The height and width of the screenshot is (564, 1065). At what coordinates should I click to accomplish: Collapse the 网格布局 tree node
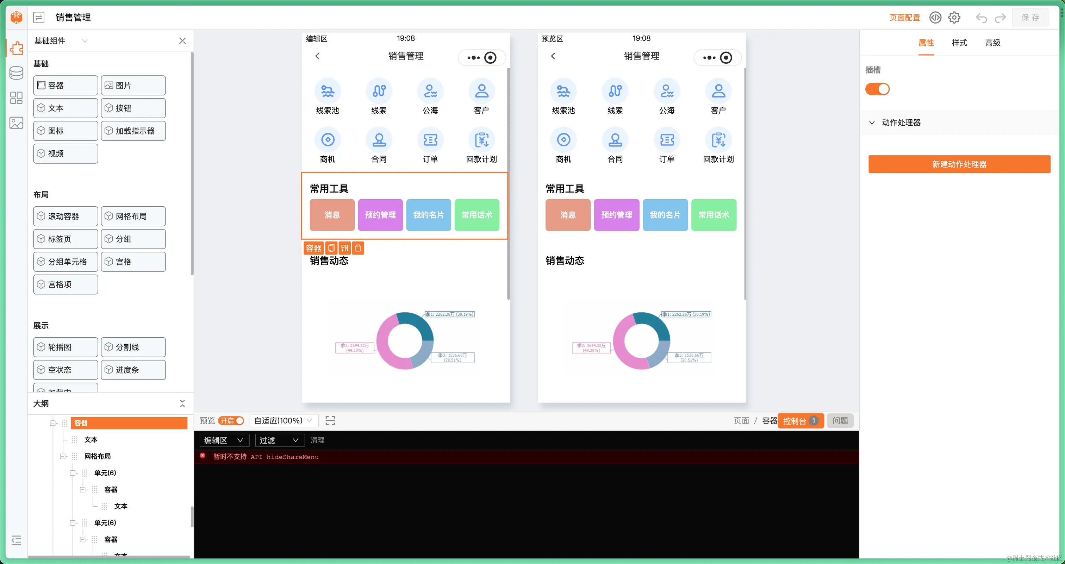click(63, 456)
